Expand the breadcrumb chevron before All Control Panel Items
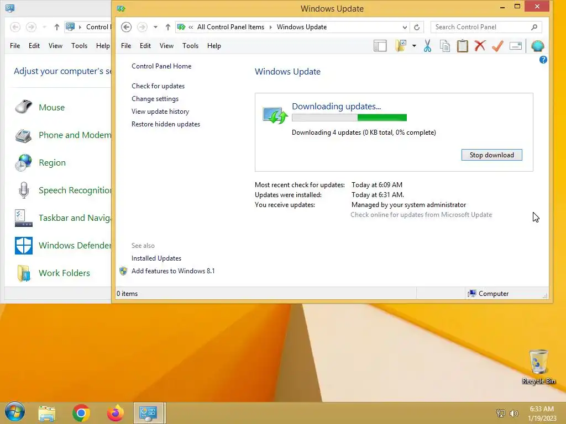Screen dimensions: 566x424 point(191,27)
